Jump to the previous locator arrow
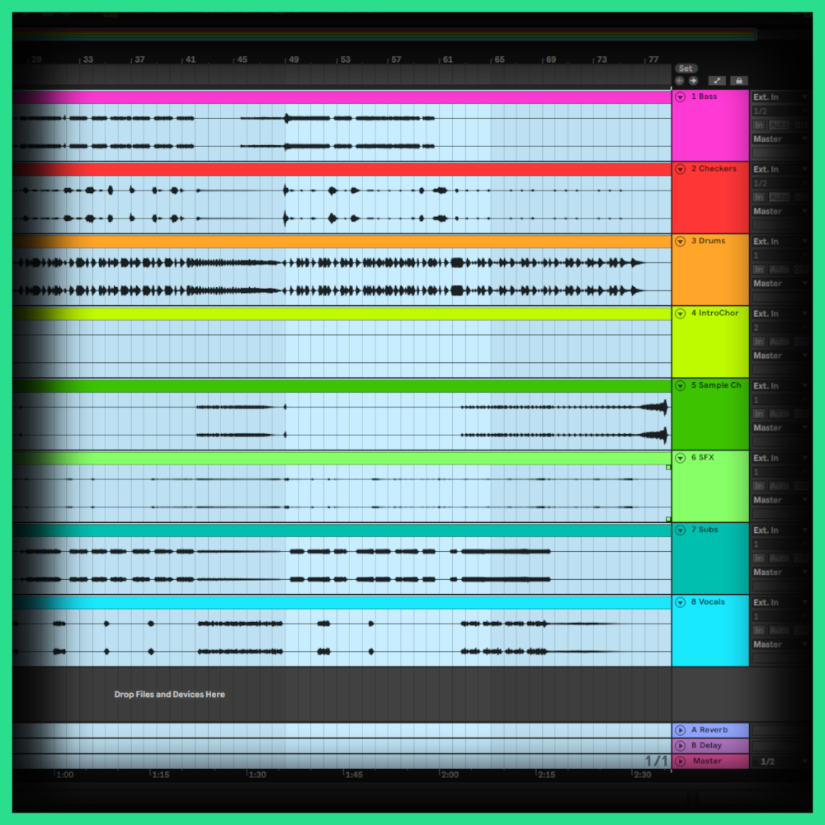 (x=679, y=81)
